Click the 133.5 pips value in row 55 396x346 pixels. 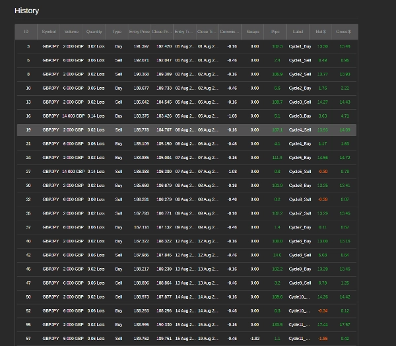point(277,325)
